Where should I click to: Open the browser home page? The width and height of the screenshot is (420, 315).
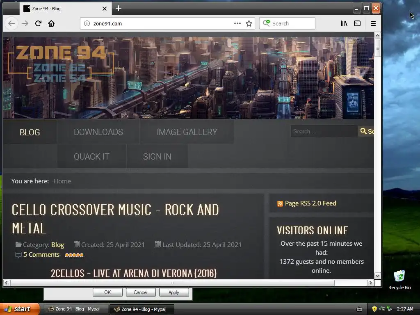(51, 23)
